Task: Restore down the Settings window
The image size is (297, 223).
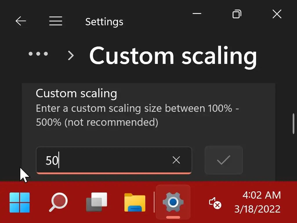Action: tap(237, 14)
